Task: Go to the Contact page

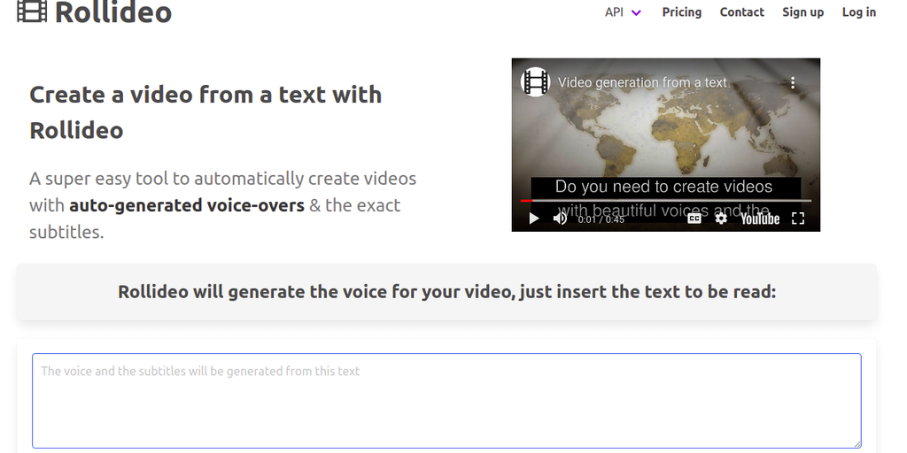Action: click(741, 12)
